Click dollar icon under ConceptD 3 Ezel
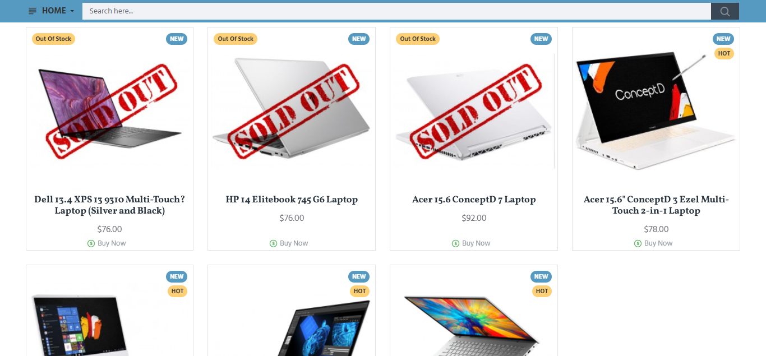766x356 pixels. [x=638, y=243]
